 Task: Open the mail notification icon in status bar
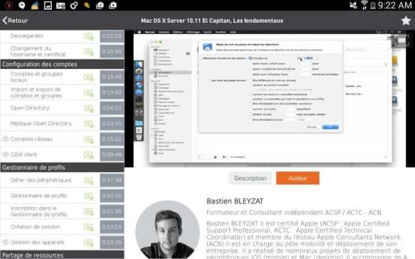tap(61, 6)
